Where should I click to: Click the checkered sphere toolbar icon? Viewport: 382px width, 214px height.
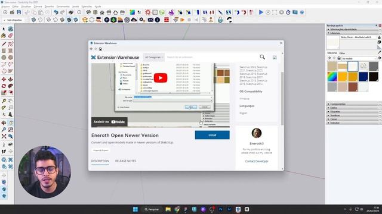pyautogui.click(x=127, y=20)
